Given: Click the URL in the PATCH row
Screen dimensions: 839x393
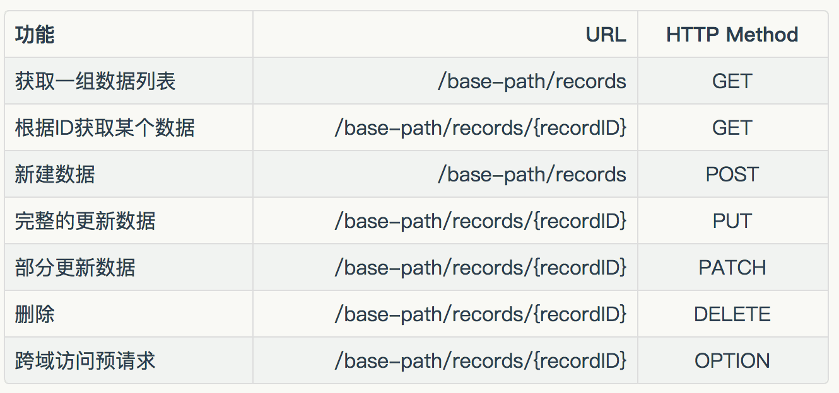Looking at the screenshot, I should coord(481,268).
